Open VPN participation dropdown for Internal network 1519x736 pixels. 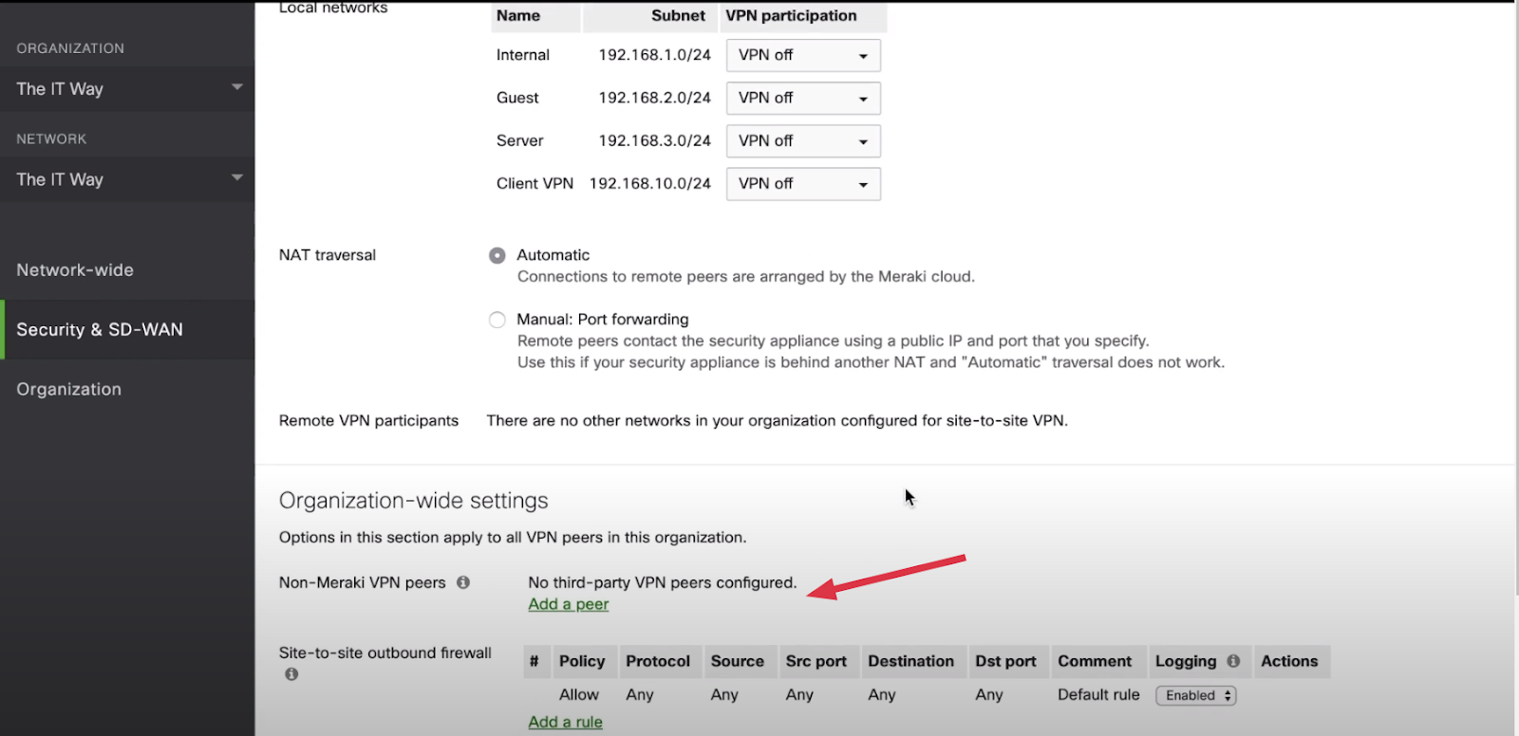tap(802, 55)
